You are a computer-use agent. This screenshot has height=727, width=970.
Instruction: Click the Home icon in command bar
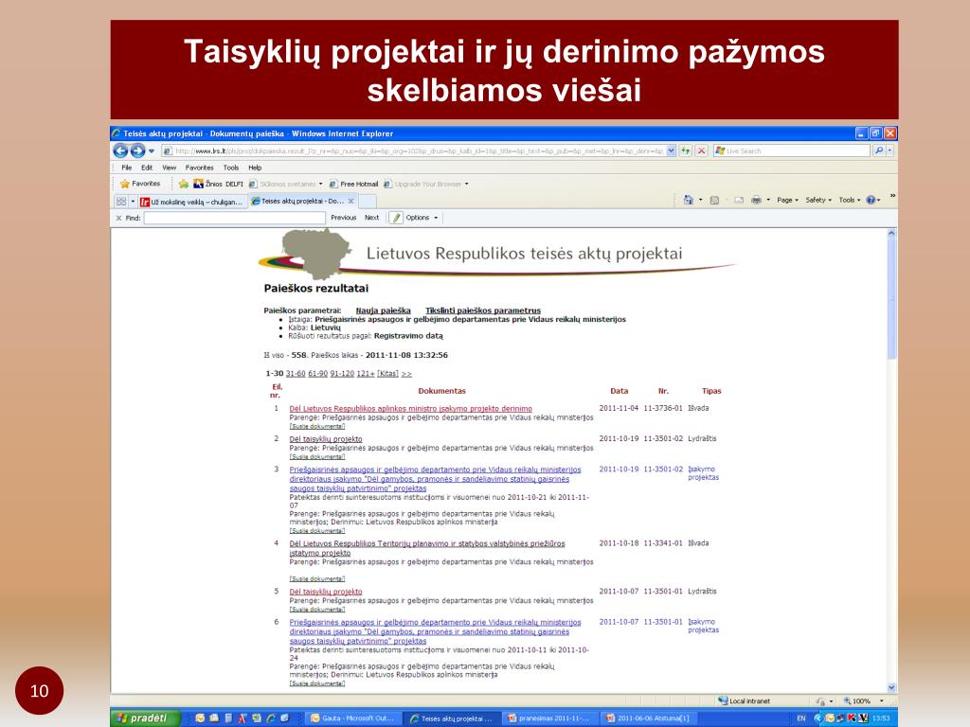point(688,200)
